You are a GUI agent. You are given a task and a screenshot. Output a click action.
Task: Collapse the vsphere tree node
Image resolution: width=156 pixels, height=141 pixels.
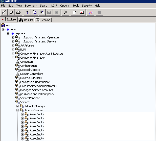[x=8, y=34]
